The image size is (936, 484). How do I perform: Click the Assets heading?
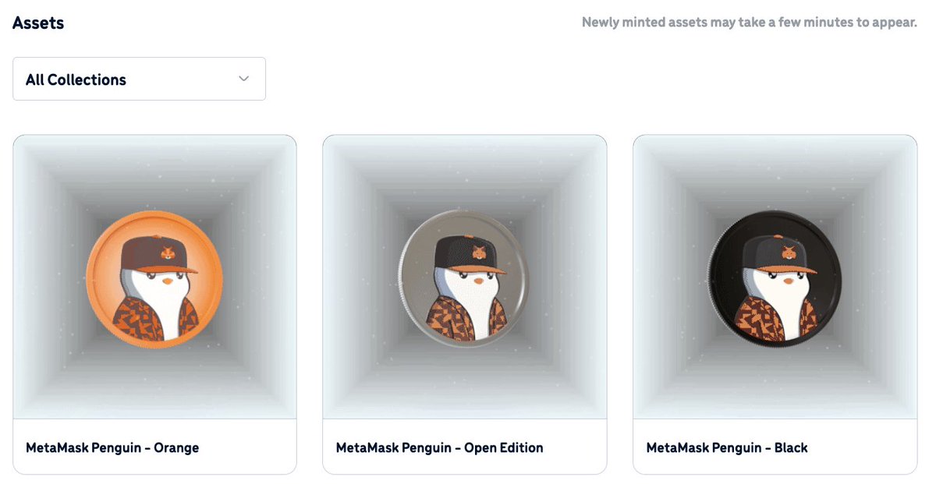coord(38,23)
